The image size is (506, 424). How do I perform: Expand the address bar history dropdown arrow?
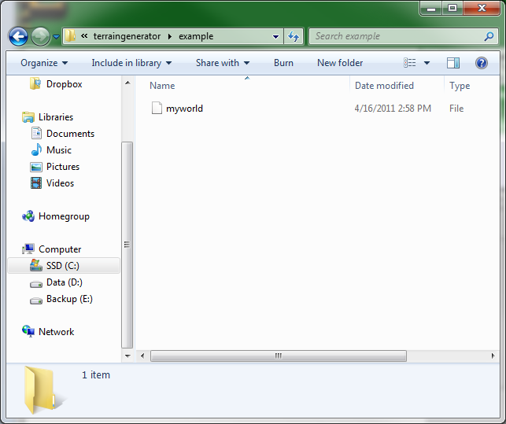click(x=275, y=36)
